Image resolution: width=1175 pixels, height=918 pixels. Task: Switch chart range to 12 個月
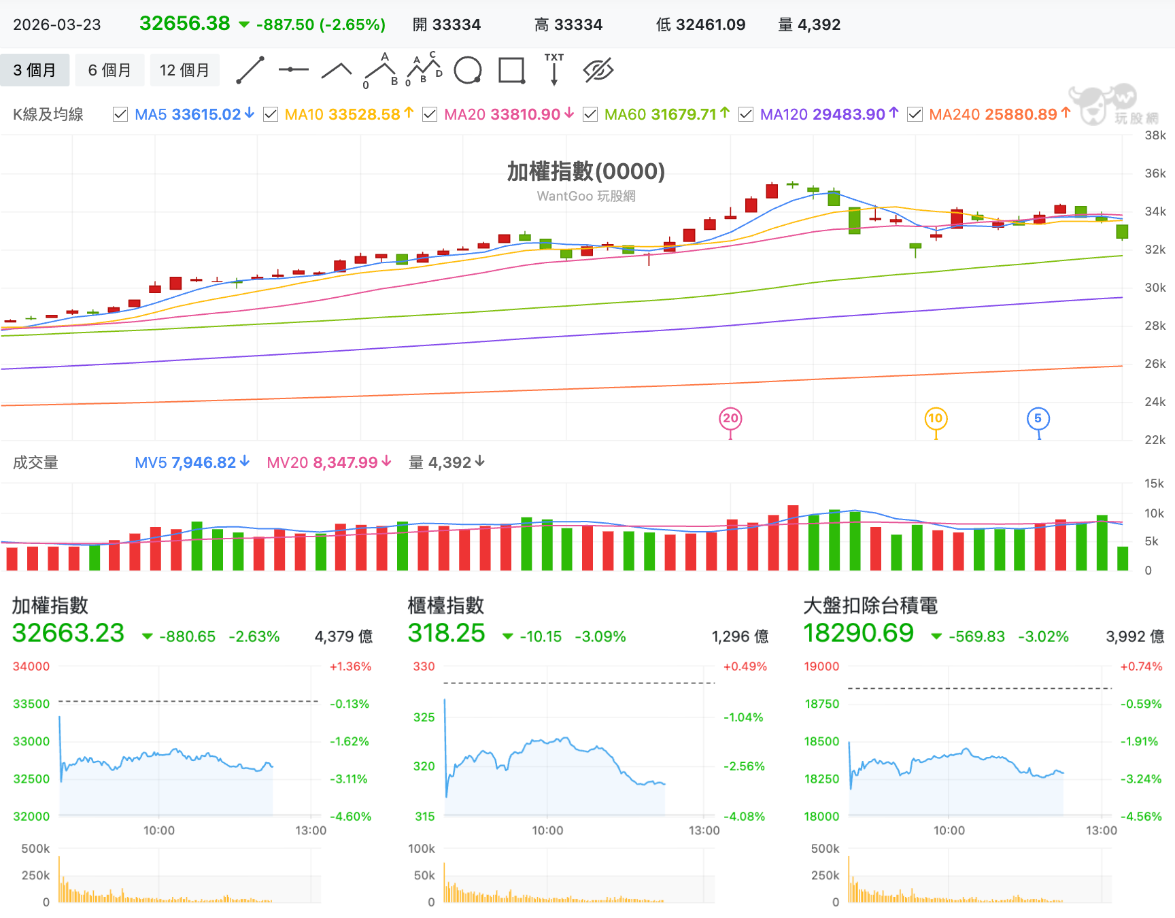pyautogui.click(x=184, y=70)
